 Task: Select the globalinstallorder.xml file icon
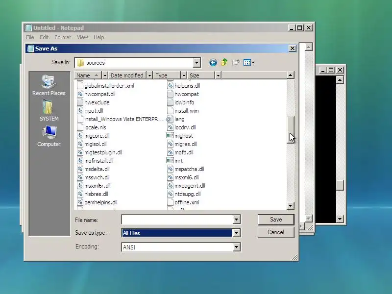click(x=80, y=86)
